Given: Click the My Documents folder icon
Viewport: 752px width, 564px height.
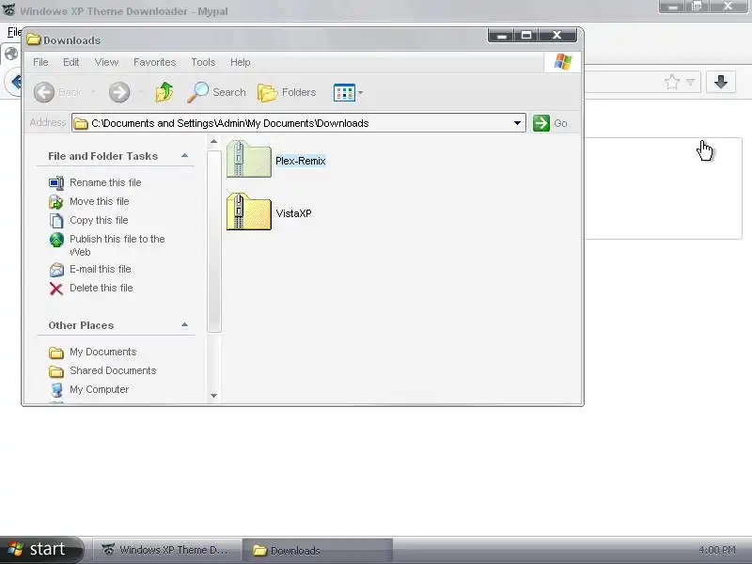Looking at the screenshot, I should 56,353.
